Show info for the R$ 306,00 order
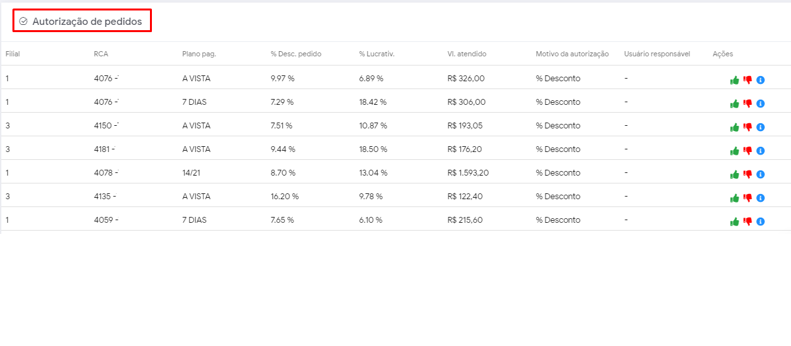 pos(760,104)
